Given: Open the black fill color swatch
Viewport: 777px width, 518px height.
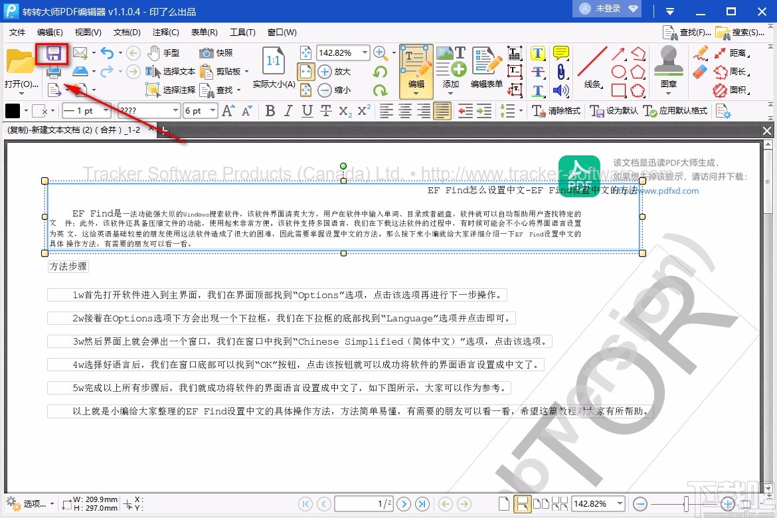Looking at the screenshot, I should pos(13,111).
